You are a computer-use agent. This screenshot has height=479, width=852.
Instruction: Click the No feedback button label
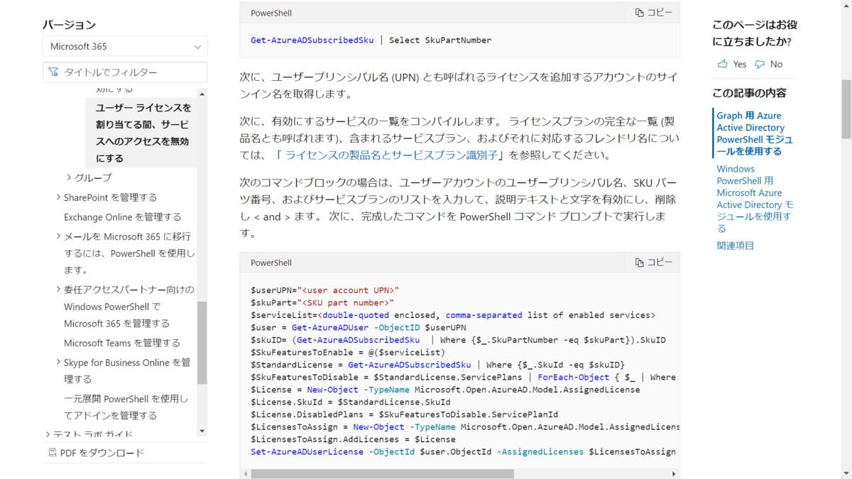click(776, 64)
